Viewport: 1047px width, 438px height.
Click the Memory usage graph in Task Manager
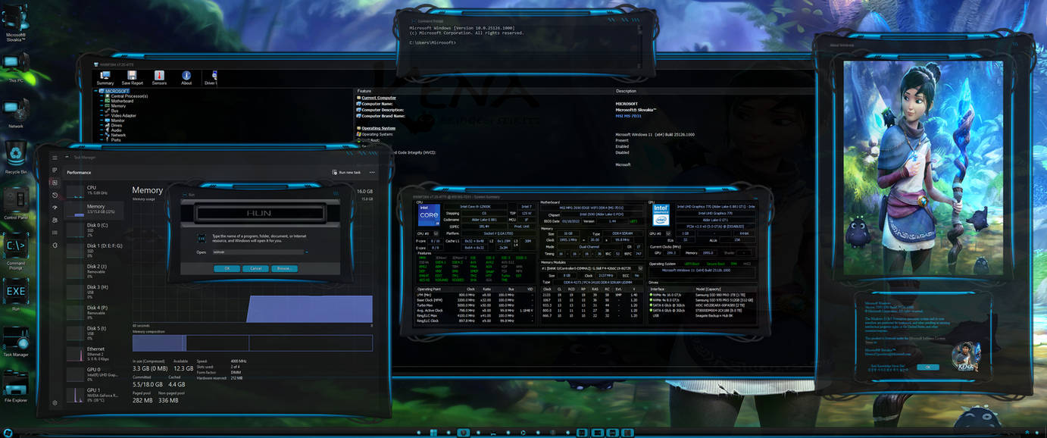coord(252,262)
